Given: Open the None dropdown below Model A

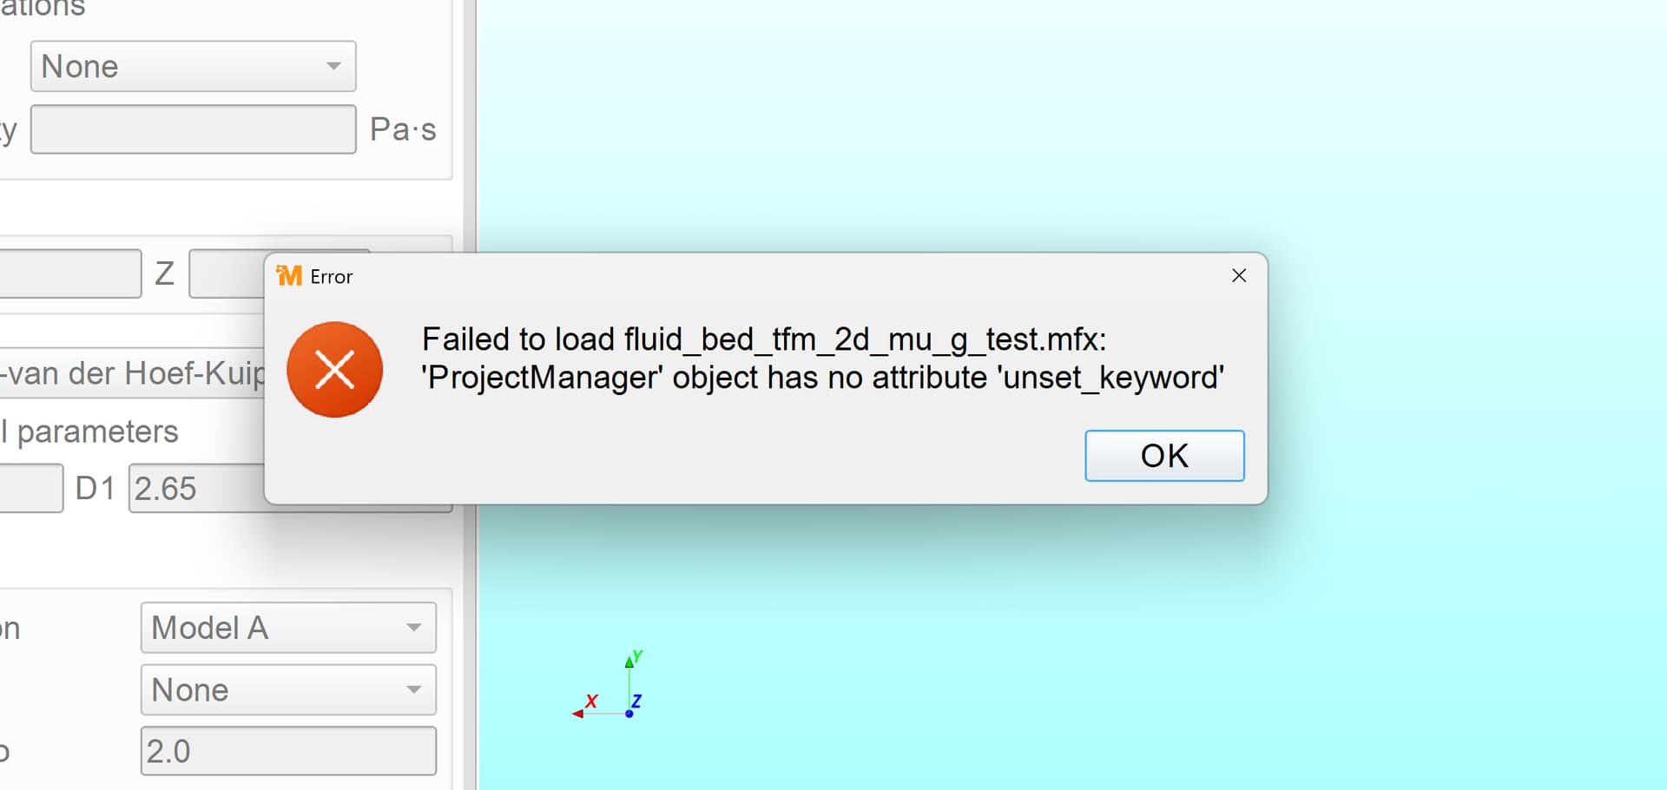Looking at the screenshot, I should [288, 690].
